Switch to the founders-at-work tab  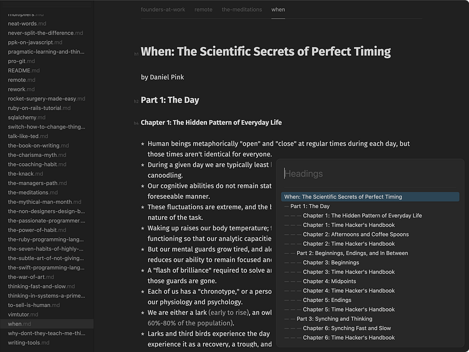pos(162,9)
